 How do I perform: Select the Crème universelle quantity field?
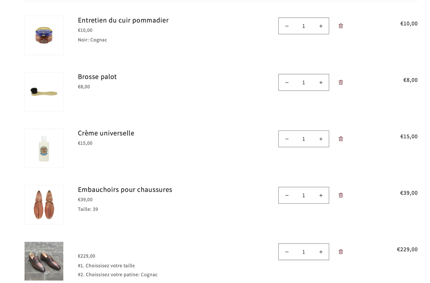point(304,139)
